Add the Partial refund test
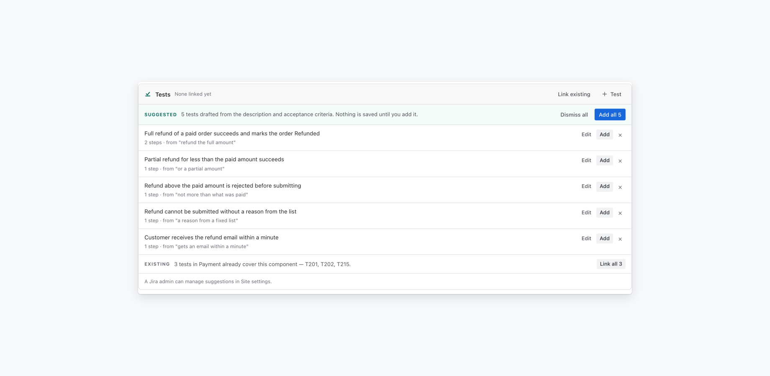770x376 pixels. [x=604, y=160]
